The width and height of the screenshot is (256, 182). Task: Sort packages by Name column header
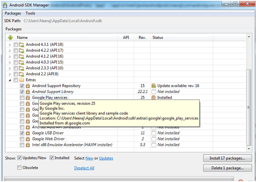(22, 38)
